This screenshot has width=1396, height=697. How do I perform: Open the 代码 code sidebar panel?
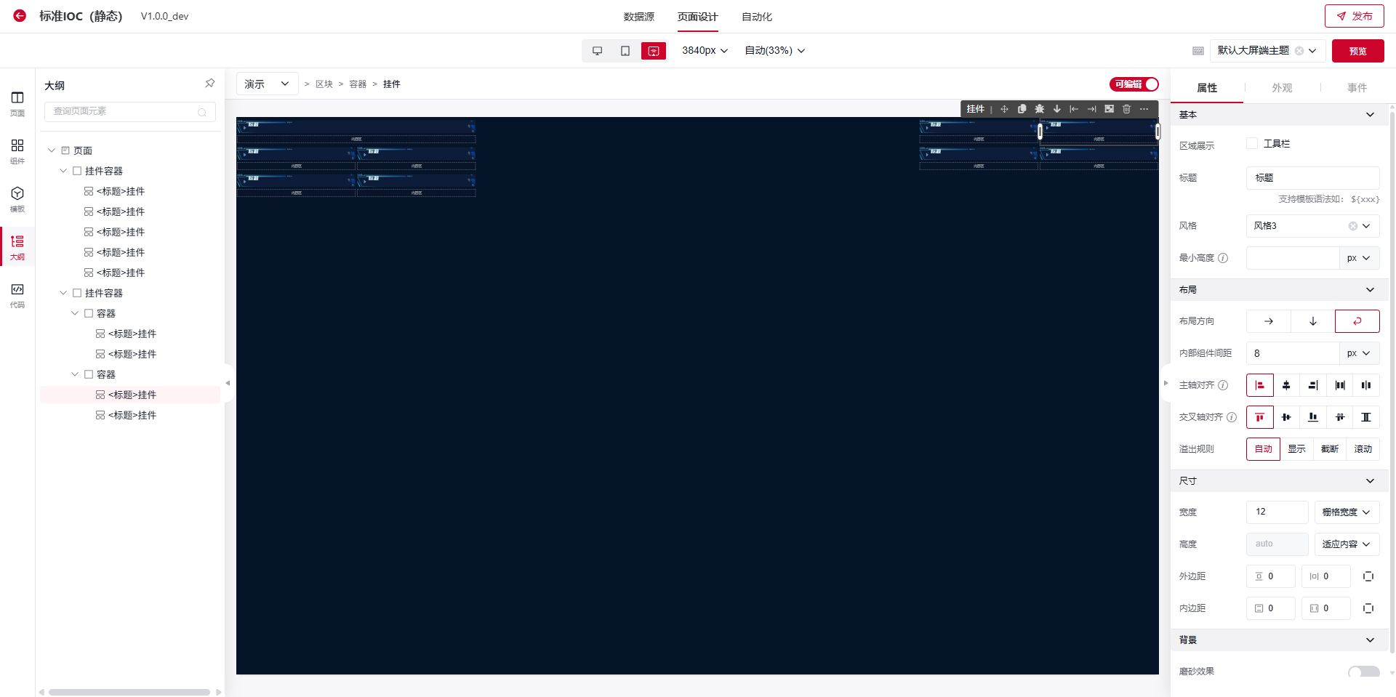click(17, 295)
